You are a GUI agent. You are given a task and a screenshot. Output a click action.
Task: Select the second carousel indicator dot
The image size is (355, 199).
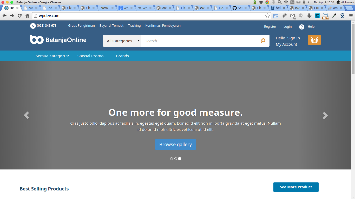pyautogui.click(x=176, y=159)
